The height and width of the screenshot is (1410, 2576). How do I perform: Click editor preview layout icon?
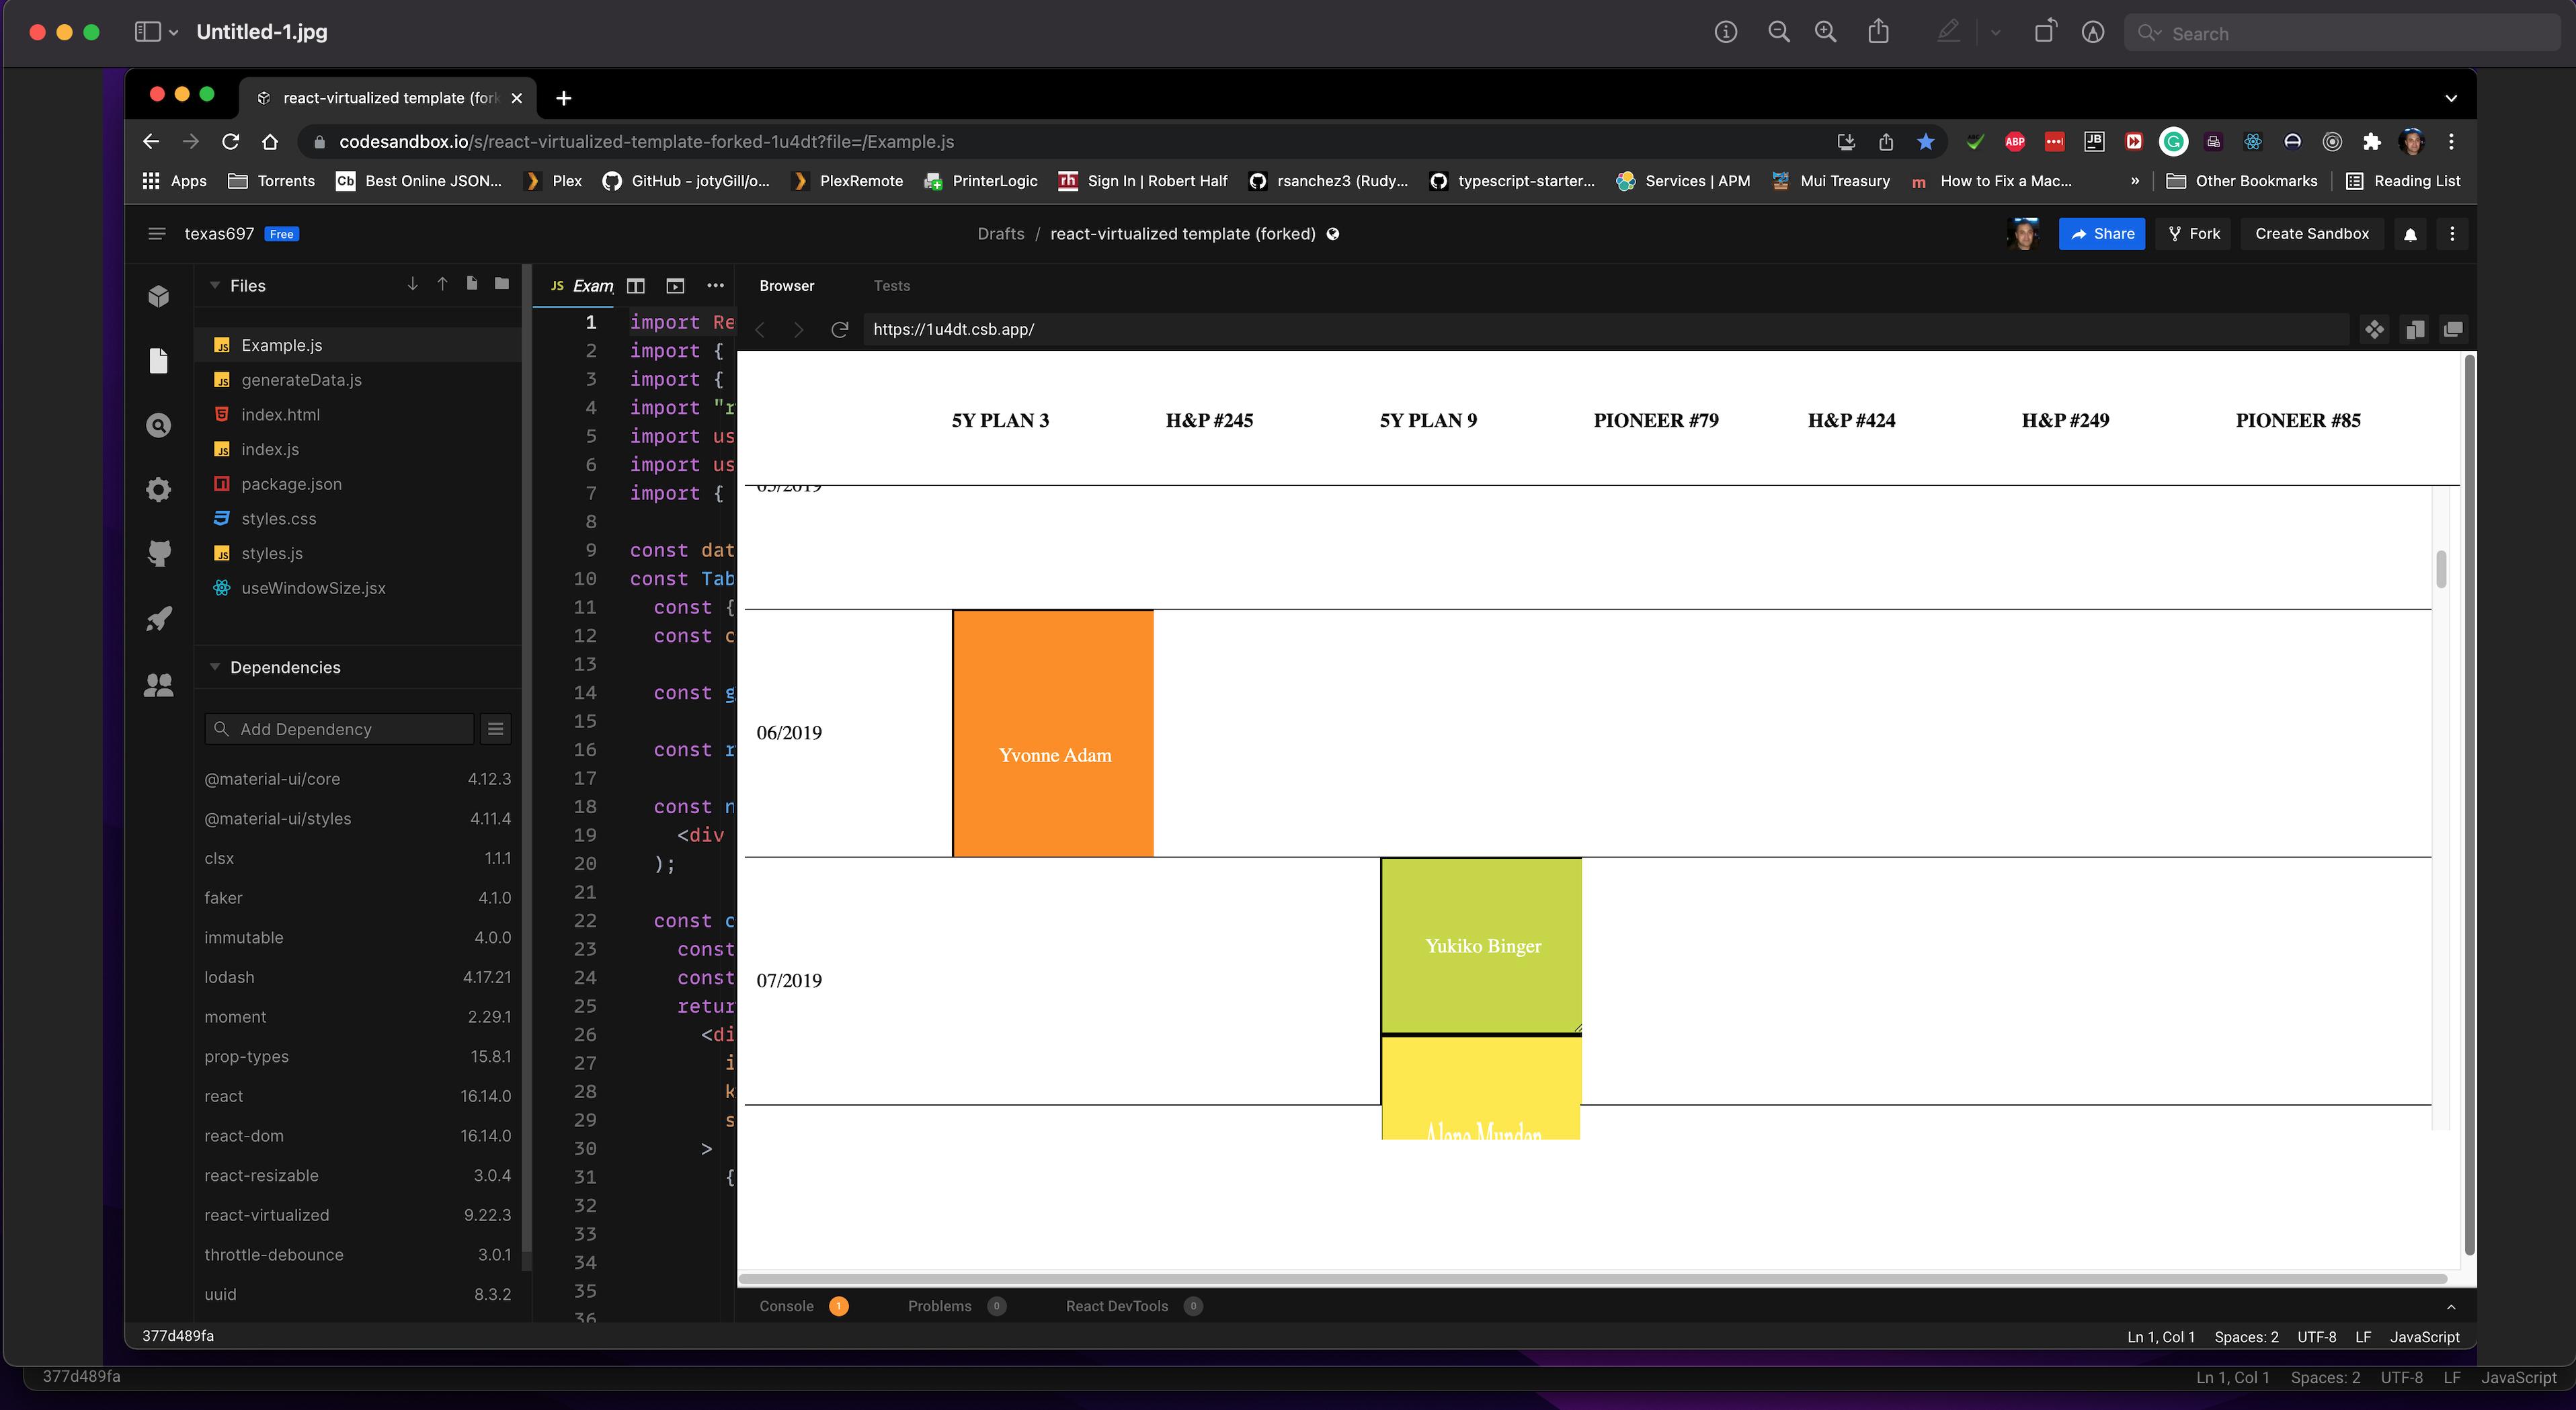tap(675, 286)
